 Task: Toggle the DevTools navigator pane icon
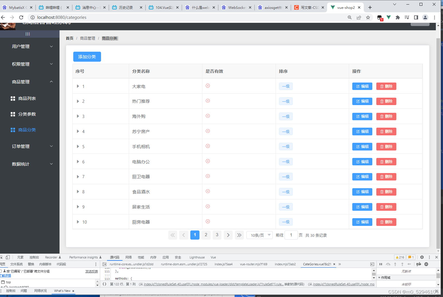[x=104, y=264]
